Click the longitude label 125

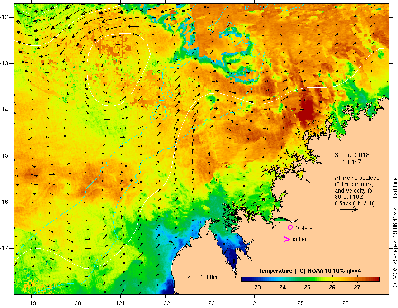click(299, 303)
